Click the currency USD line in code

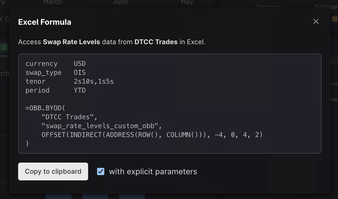pyautogui.click(x=55, y=64)
